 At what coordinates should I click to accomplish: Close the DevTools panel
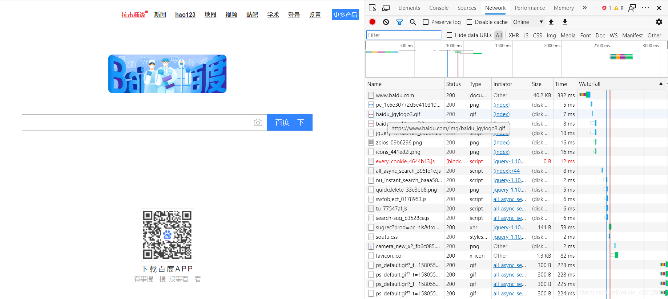click(x=659, y=8)
